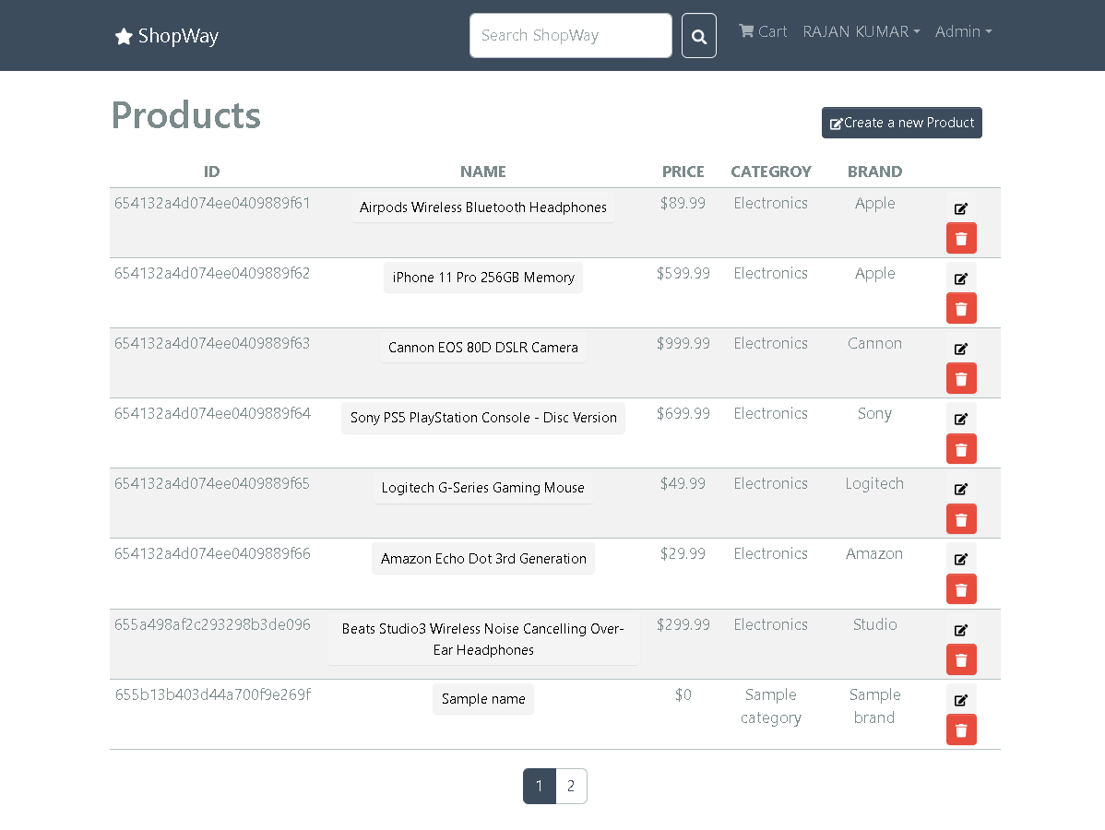Click the $599.99 price cell

point(683,273)
